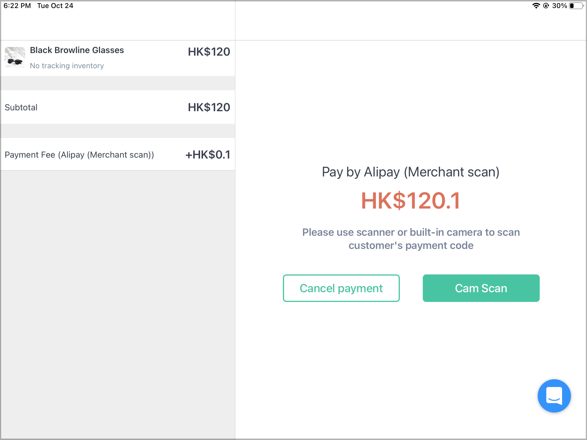Click the No tracking inventory label
The height and width of the screenshot is (440, 587).
(x=67, y=66)
